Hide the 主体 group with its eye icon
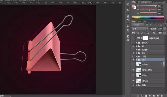 (x=133, y=60)
